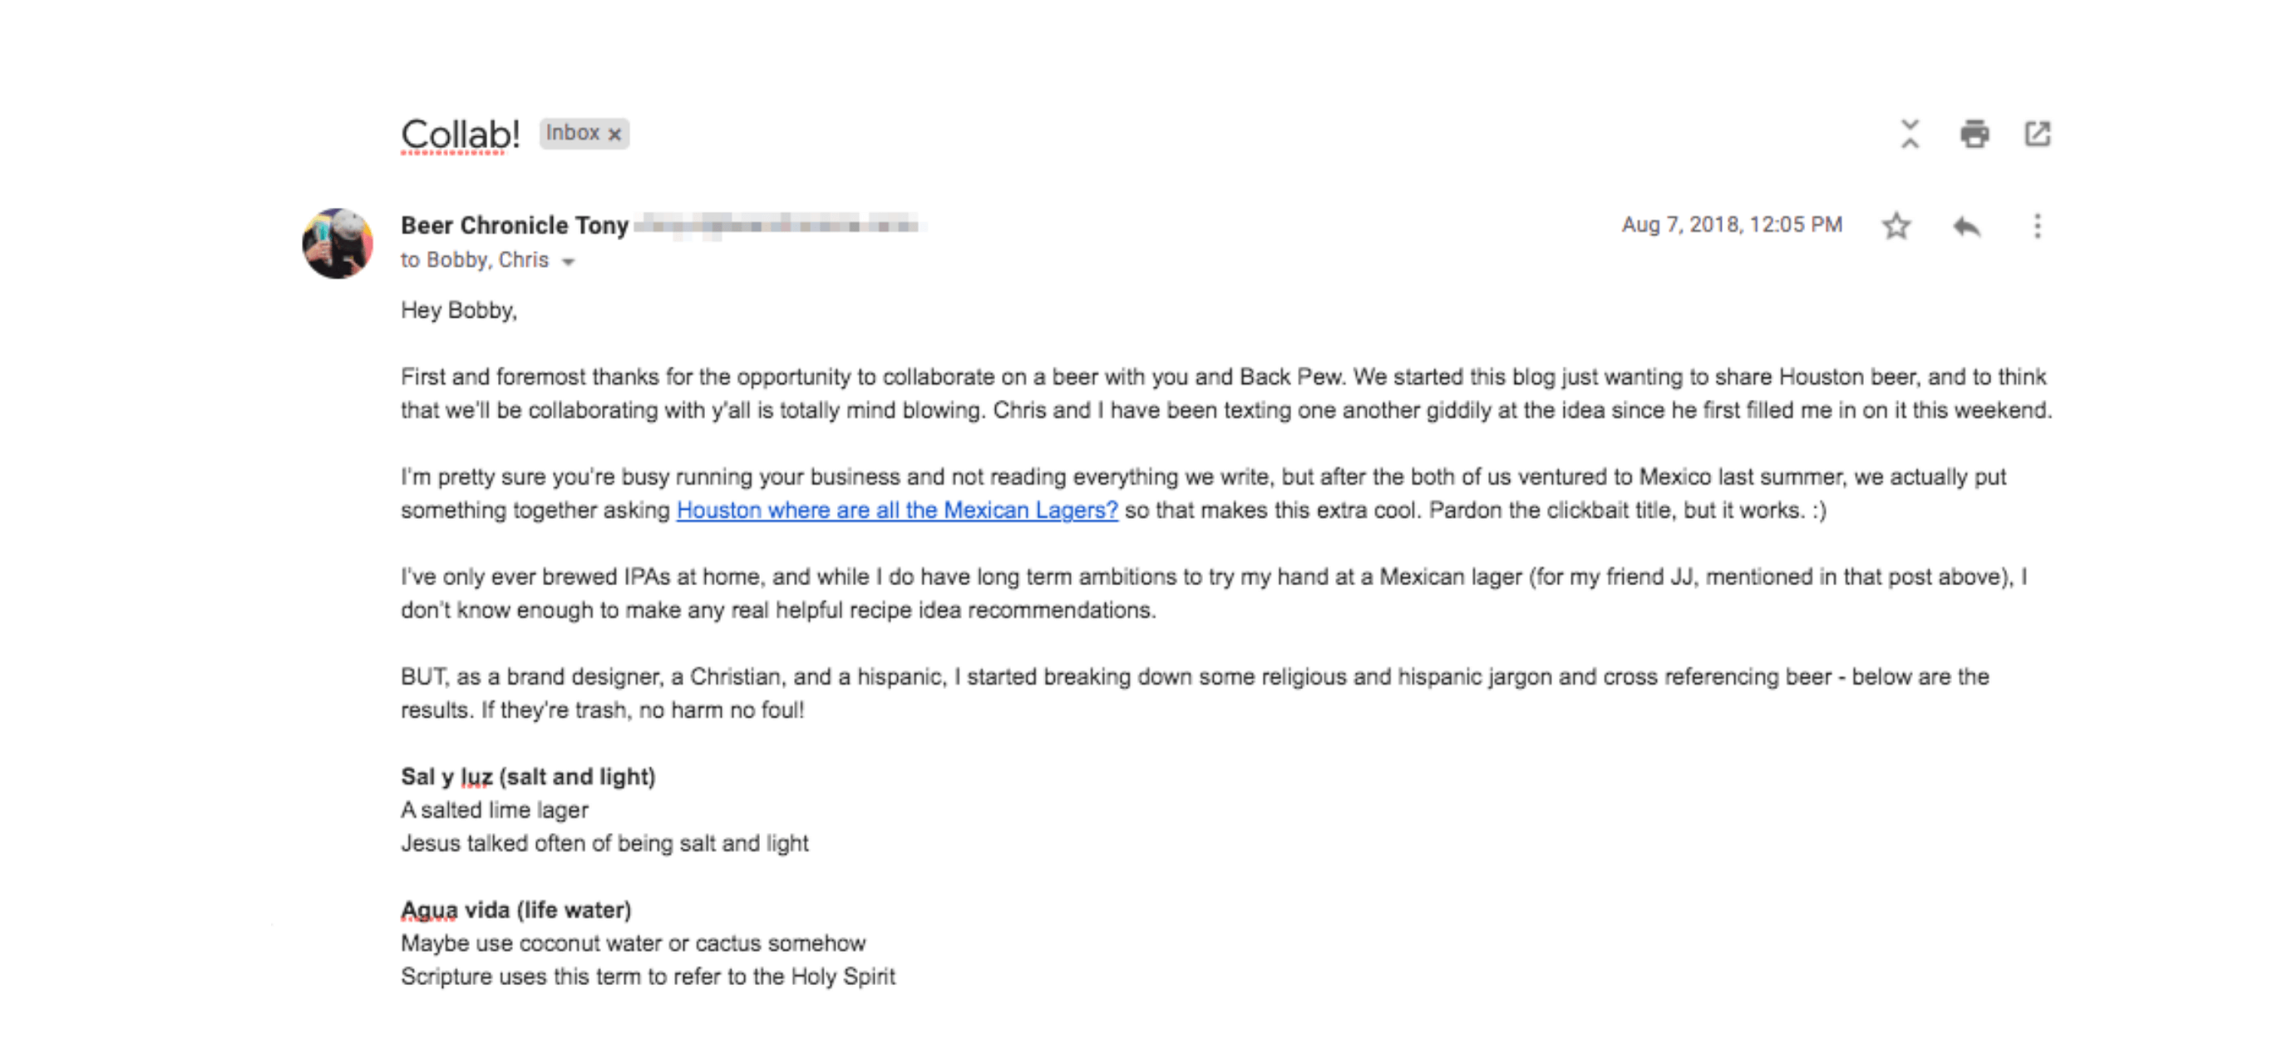Print the Collab! email
This screenshot has height=1064, width=2273.
coord(1974,134)
